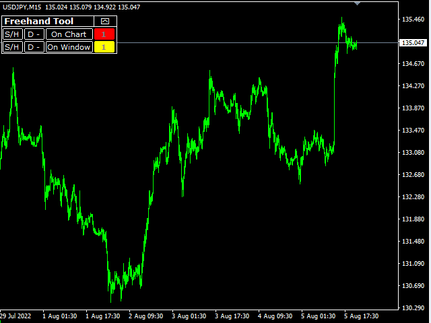Collapse the Freehand Tool panel

(105, 21)
